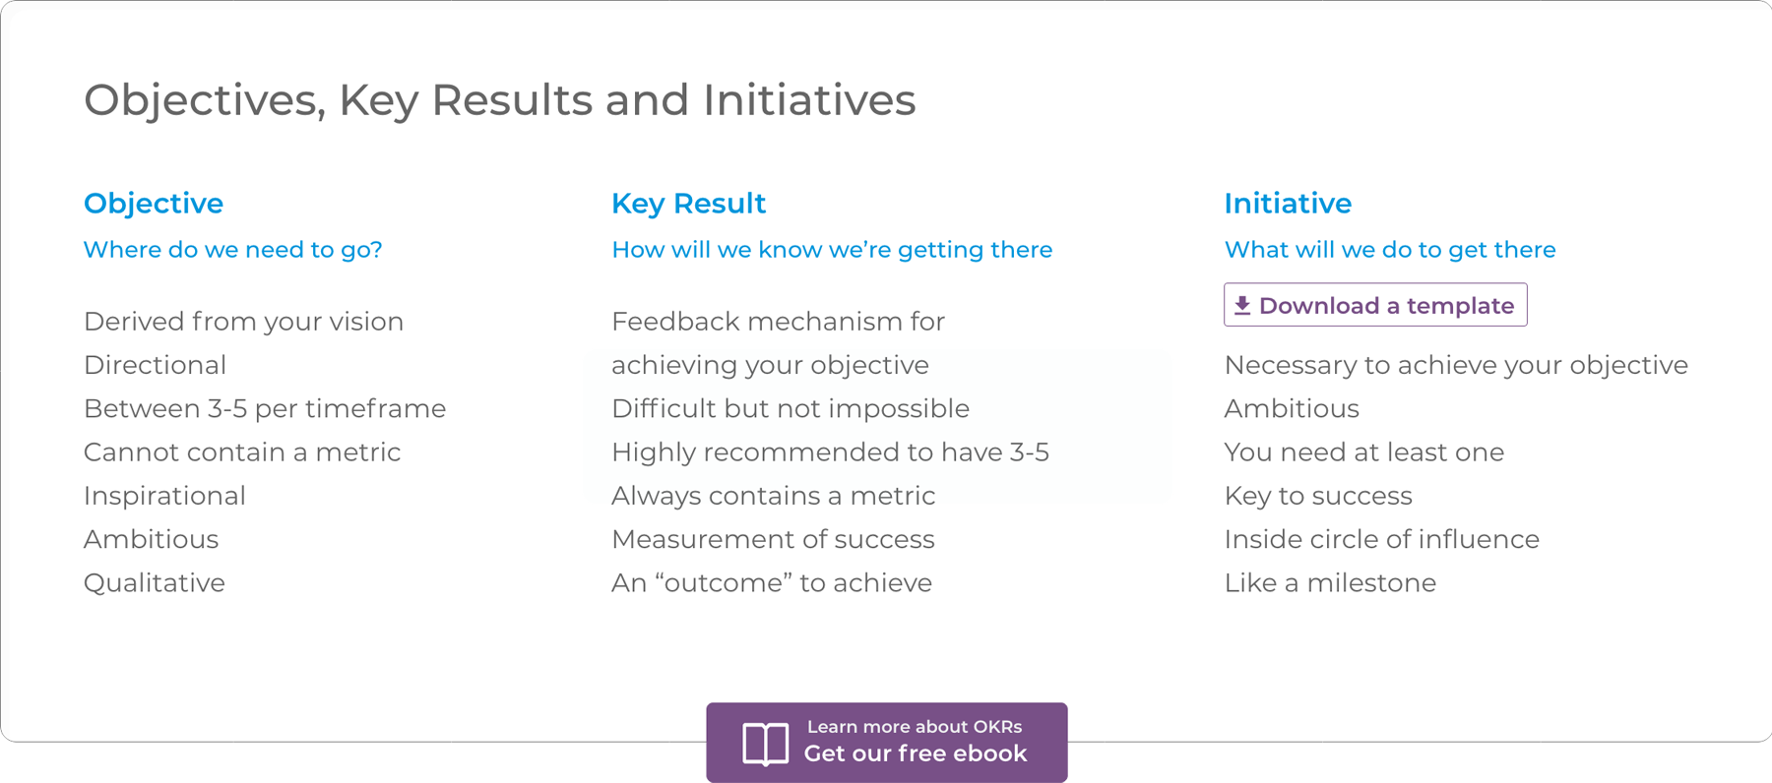The height and width of the screenshot is (783, 1772).
Task: Click 'Highly recommended to have 3-5' text
Action: 830,452
